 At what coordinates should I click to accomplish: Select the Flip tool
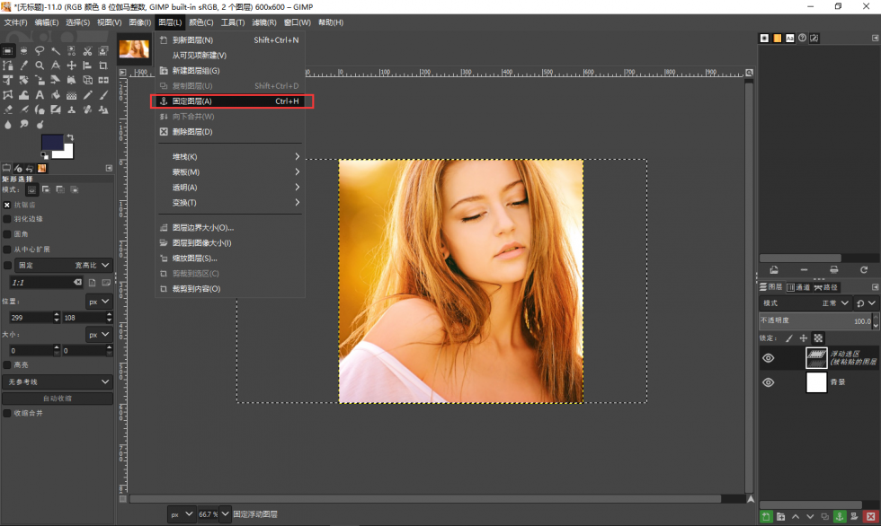(x=103, y=80)
